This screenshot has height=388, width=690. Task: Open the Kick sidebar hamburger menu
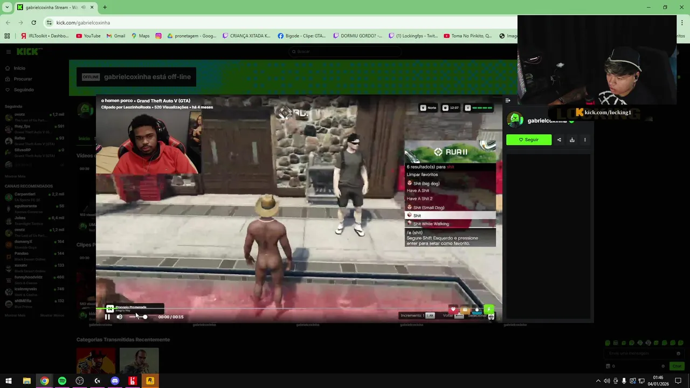click(x=9, y=52)
